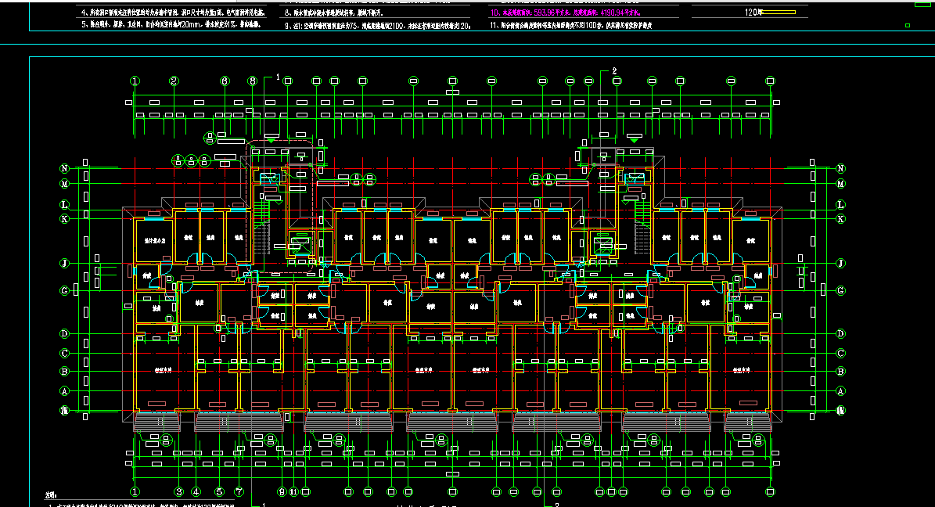
Task: Click the '120厚' legend label
Action: click(x=753, y=12)
